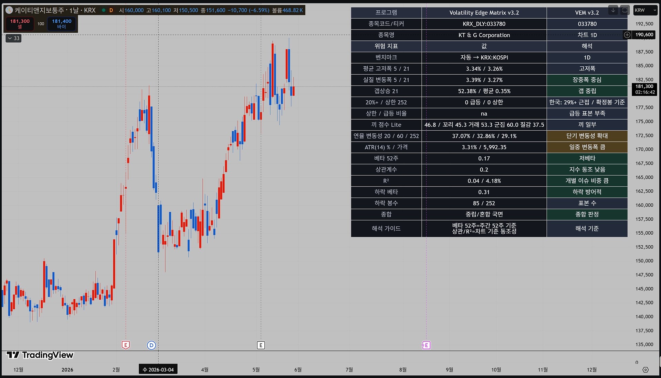Click the KRX_DLY:033780 ticker cell
661x378 pixels.
[x=484, y=24]
